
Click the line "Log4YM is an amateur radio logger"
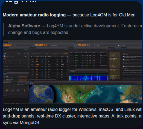[x=37, y=110]
